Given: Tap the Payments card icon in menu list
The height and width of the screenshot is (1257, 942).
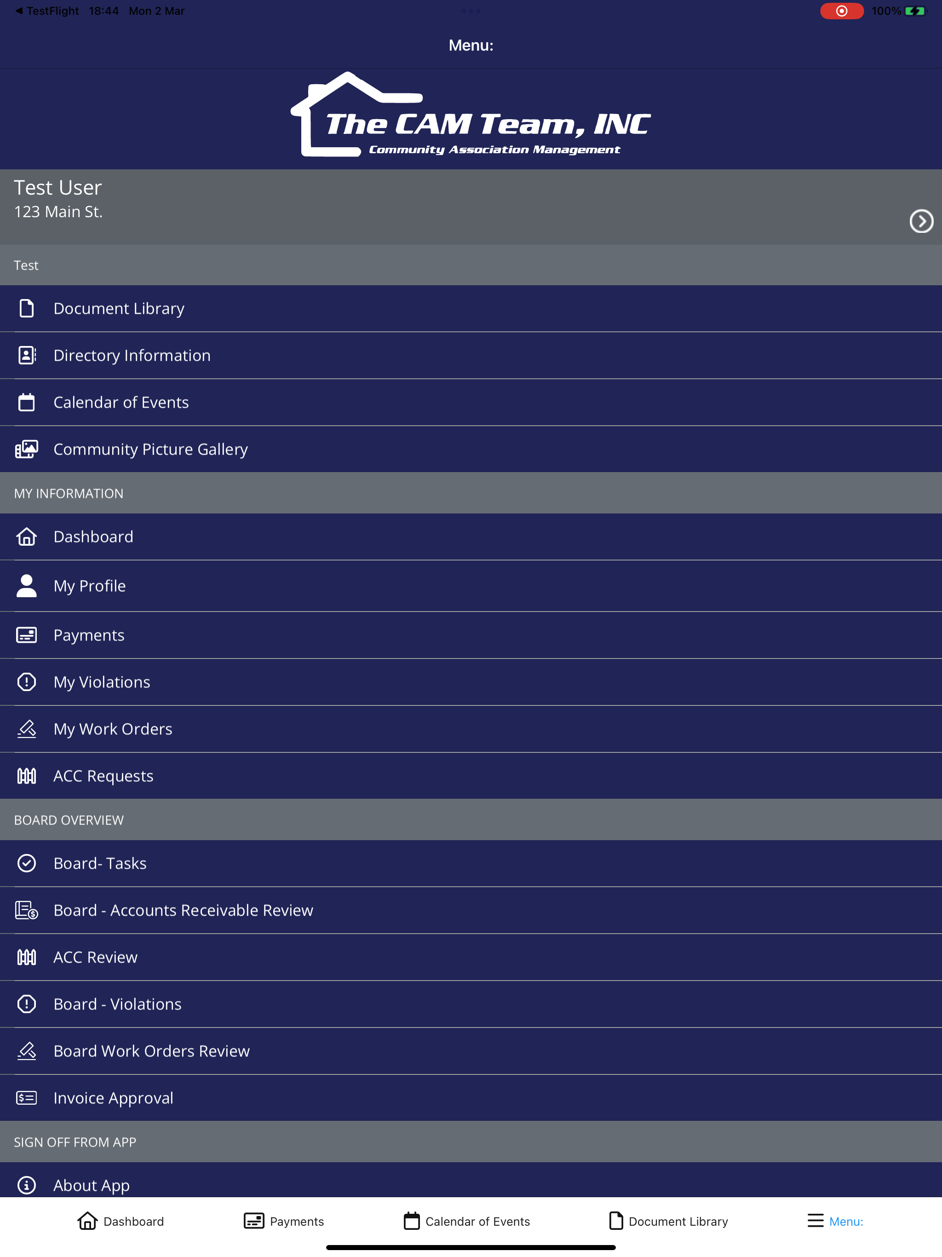Looking at the screenshot, I should coord(26,635).
